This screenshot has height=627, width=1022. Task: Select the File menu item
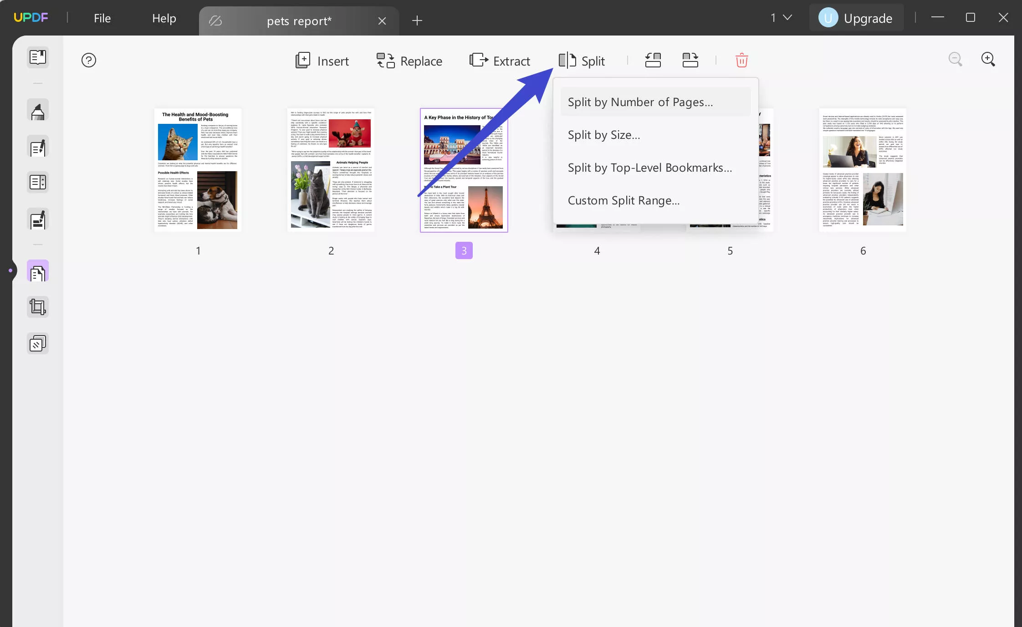pyautogui.click(x=102, y=17)
